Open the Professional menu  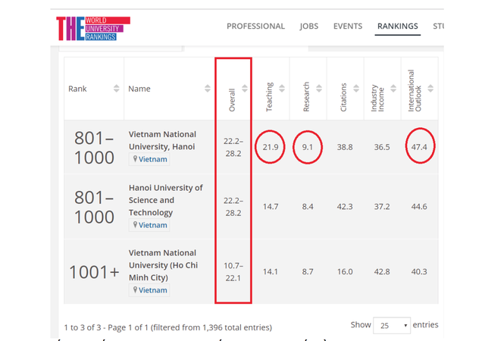coord(255,27)
